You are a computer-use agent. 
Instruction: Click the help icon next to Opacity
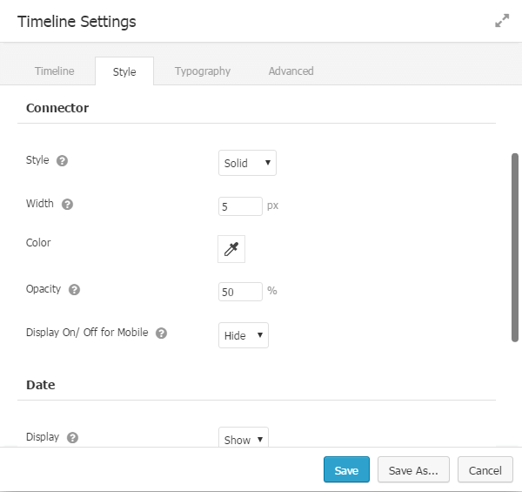[74, 290]
